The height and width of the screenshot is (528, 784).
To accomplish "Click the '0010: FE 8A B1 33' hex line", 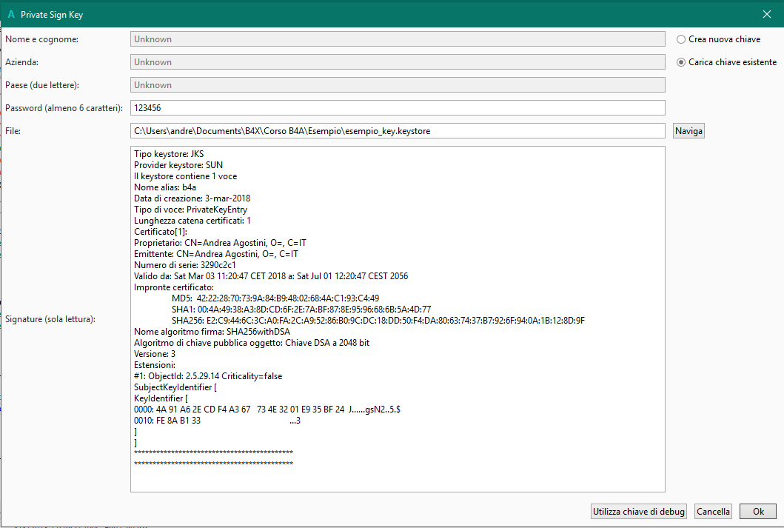I will [217, 421].
